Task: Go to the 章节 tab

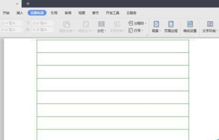Action: (x=96, y=13)
